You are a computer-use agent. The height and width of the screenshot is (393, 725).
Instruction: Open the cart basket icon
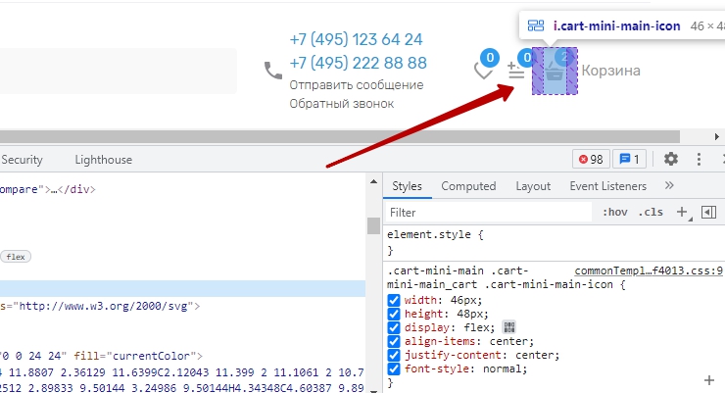[555, 71]
